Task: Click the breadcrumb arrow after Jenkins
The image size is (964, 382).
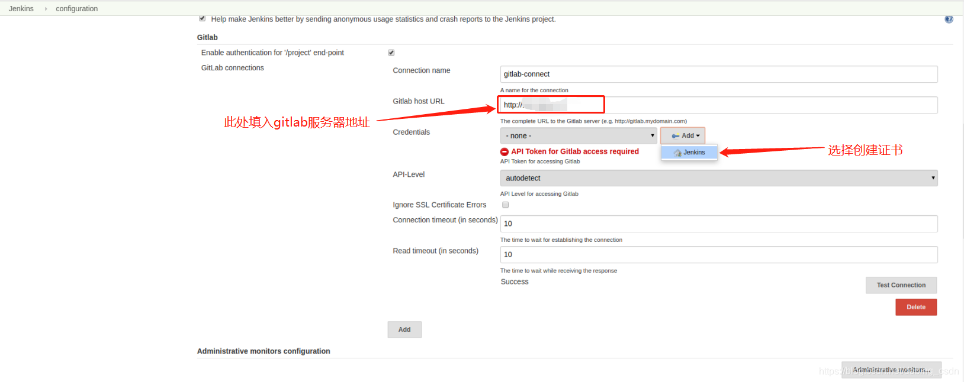Action: pyautogui.click(x=46, y=9)
